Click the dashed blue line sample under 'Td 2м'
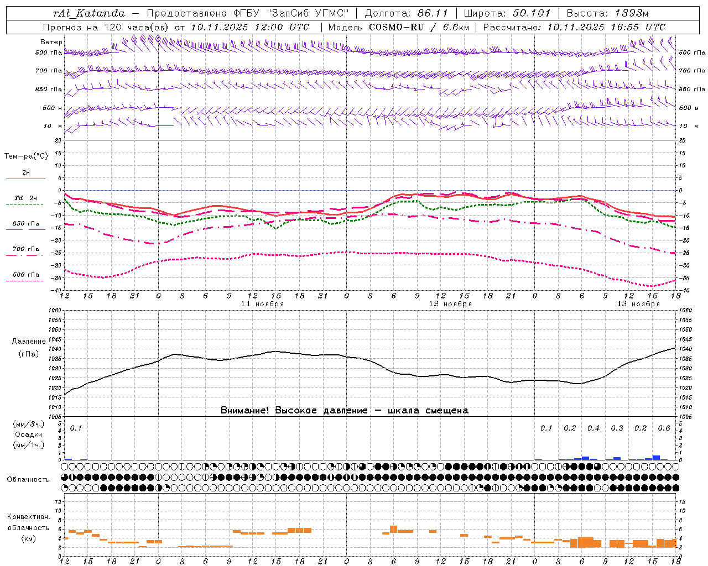708x566 pixels. pyautogui.click(x=25, y=205)
